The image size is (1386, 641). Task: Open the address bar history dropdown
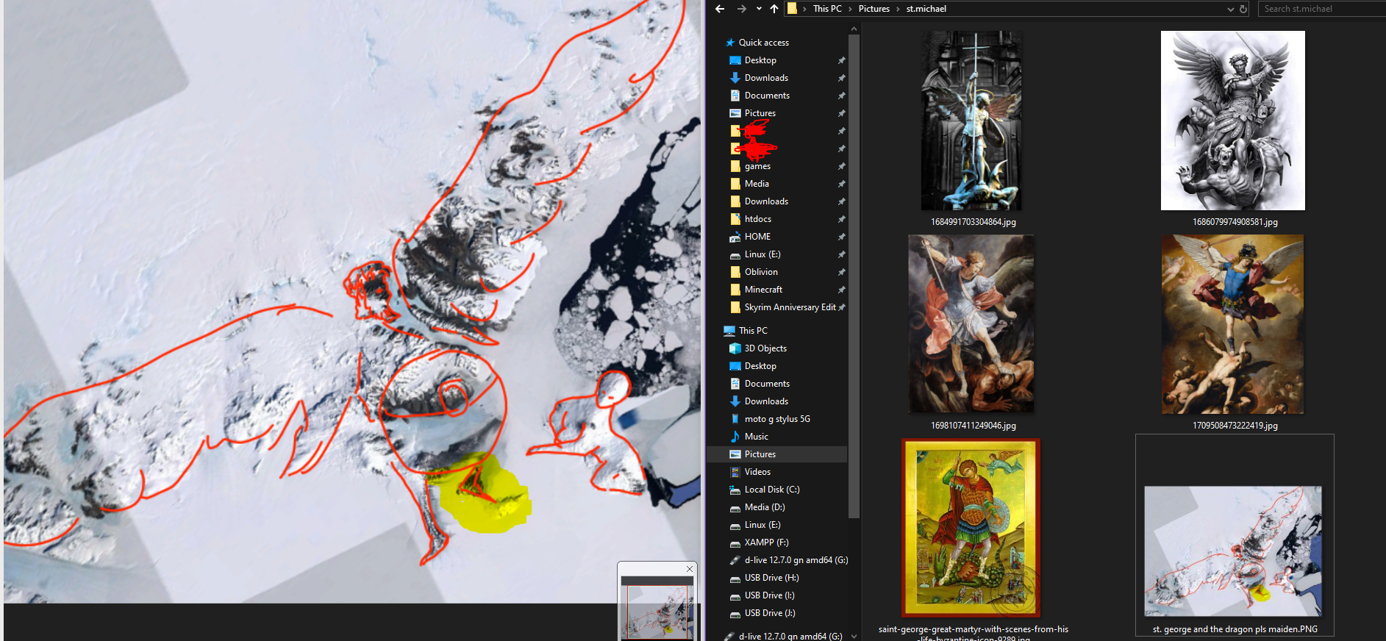tap(1231, 9)
